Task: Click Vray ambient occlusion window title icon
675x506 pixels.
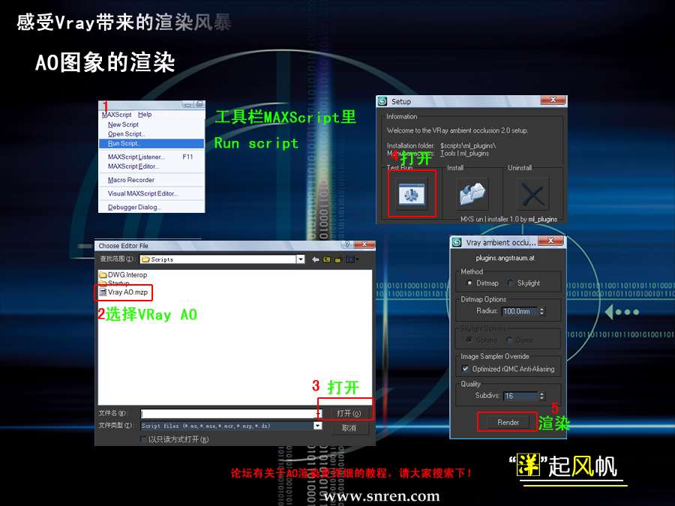Action: pyautogui.click(x=457, y=243)
